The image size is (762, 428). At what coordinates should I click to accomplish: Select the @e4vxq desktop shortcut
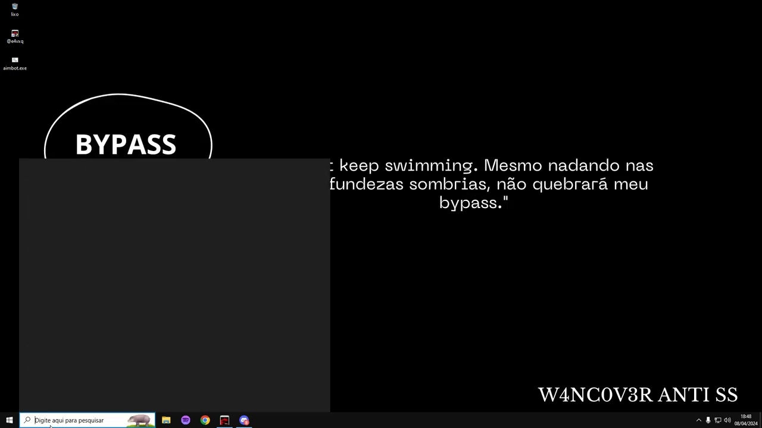pos(15,37)
